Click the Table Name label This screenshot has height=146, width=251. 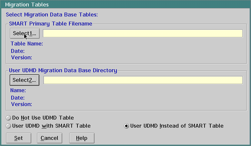(x=27, y=44)
